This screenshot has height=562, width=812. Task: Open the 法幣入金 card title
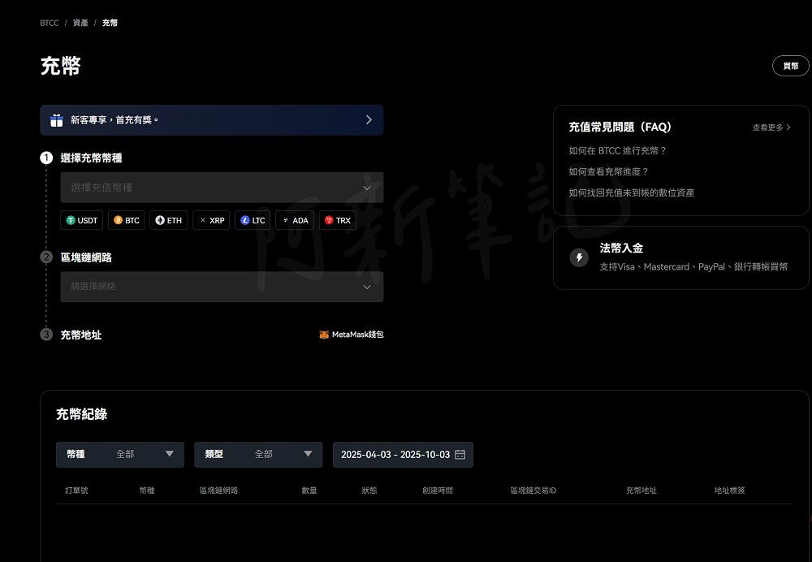(621, 249)
